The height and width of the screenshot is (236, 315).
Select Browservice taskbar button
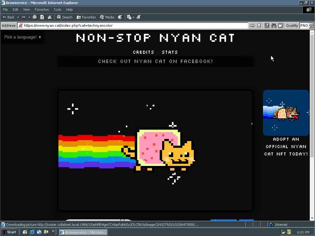coord(83,232)
